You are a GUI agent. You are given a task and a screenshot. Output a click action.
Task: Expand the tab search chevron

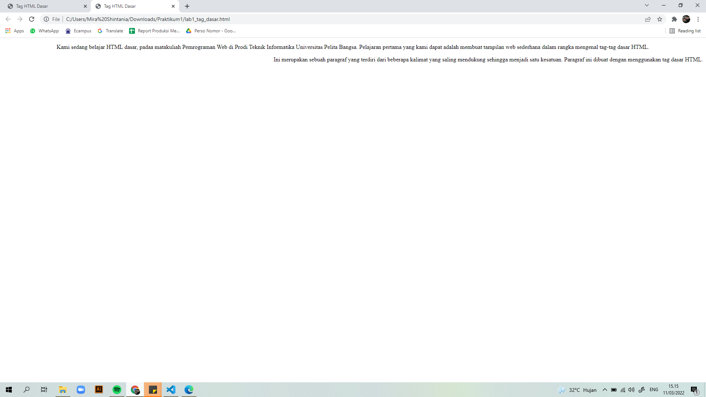point(646,6)
